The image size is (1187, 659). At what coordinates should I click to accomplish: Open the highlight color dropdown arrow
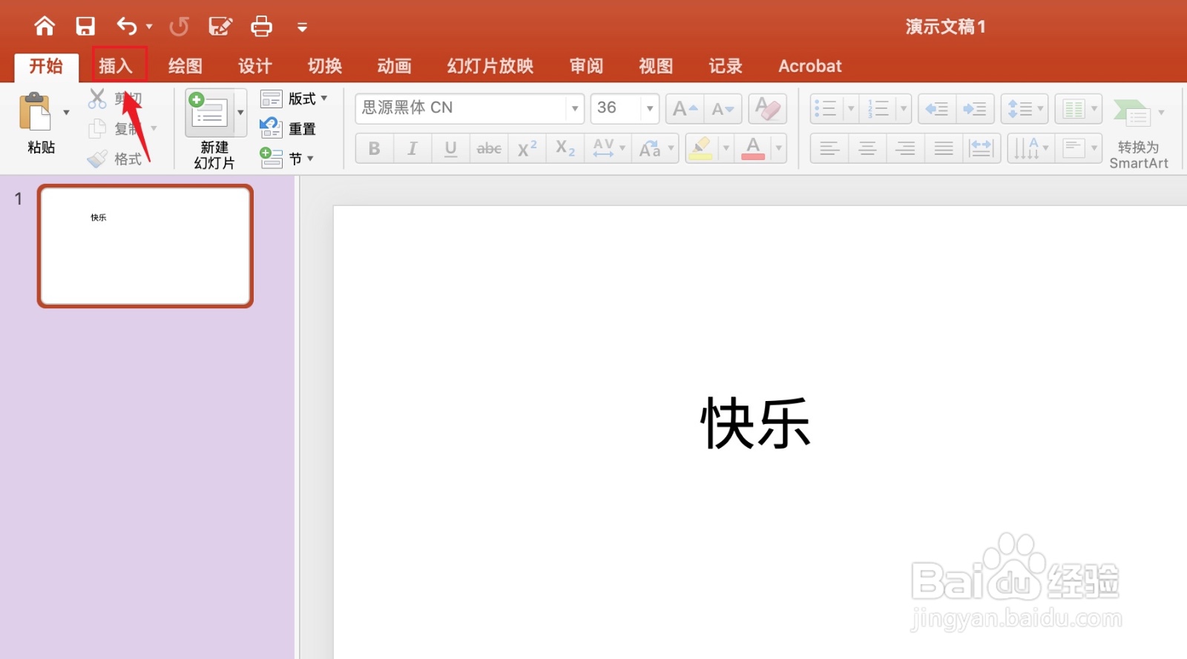[x=726, y=148]
